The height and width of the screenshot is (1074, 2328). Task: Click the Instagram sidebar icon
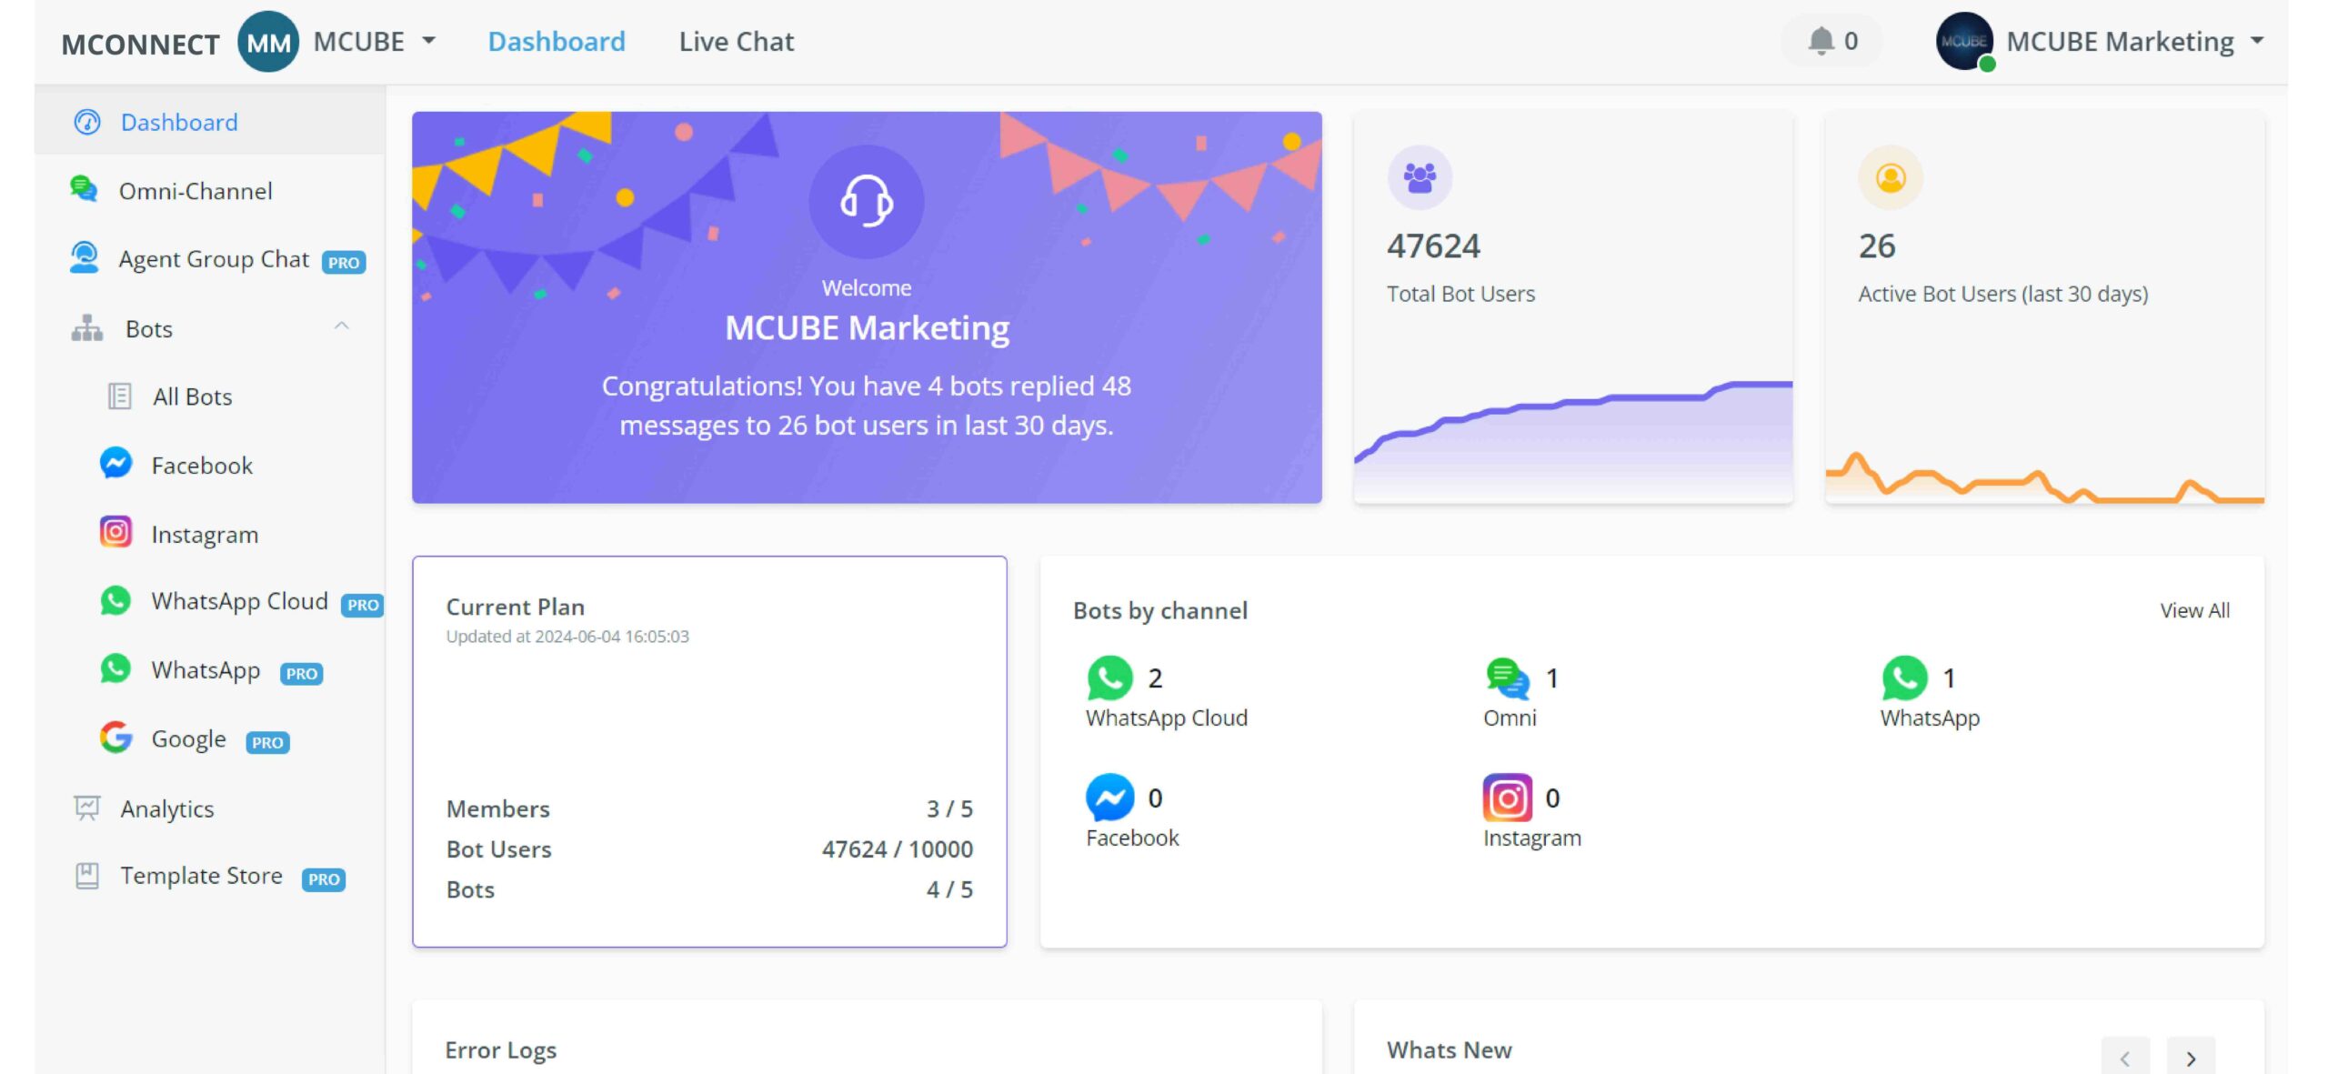click(x=117, y=533)
